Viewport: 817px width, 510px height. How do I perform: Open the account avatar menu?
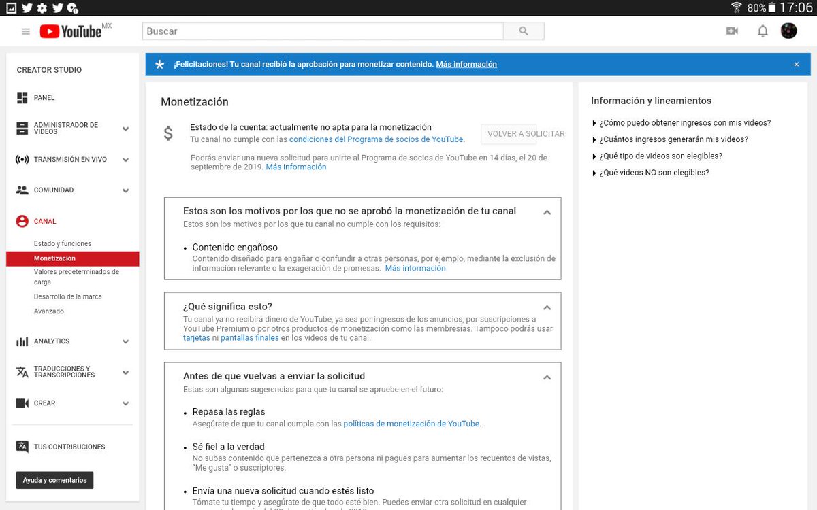pos(788,31)
